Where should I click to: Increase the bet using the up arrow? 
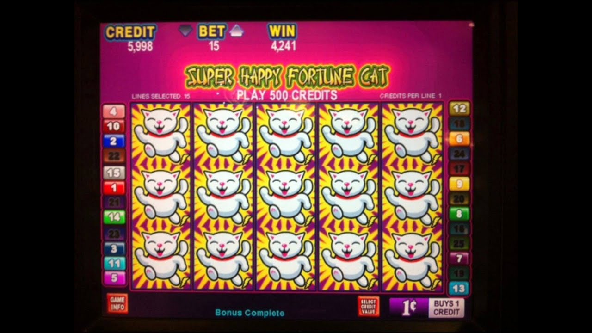237,31
